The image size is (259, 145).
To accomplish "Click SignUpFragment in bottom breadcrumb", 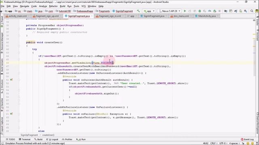I will pos(29,135).
